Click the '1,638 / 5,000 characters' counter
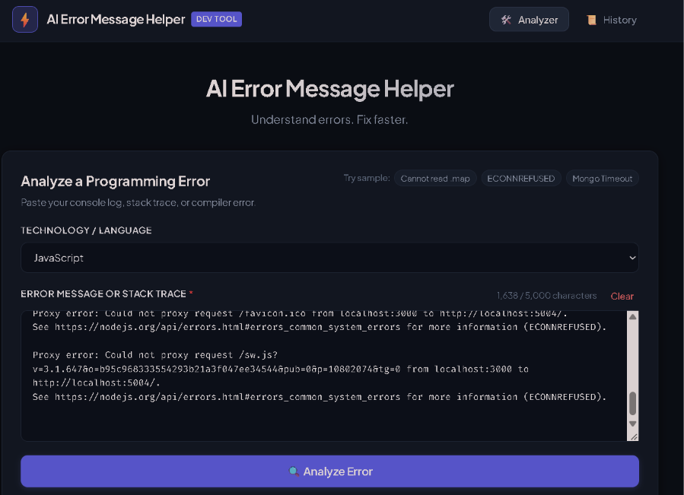 [546, 296]
